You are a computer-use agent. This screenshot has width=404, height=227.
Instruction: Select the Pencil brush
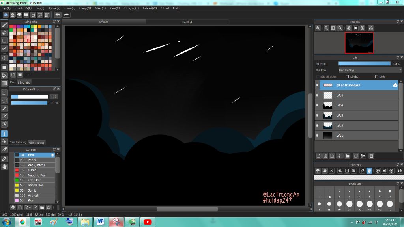coord(35,160)
